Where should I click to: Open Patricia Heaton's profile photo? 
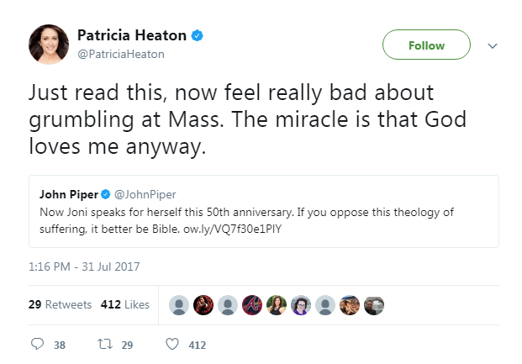click(48, 45)
